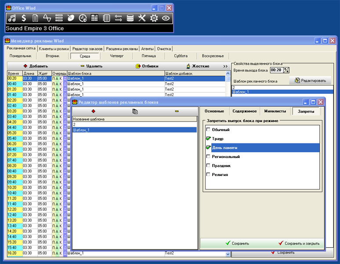
Task: Switch to Клиенты и ролики tab
Action: point(54,49)
